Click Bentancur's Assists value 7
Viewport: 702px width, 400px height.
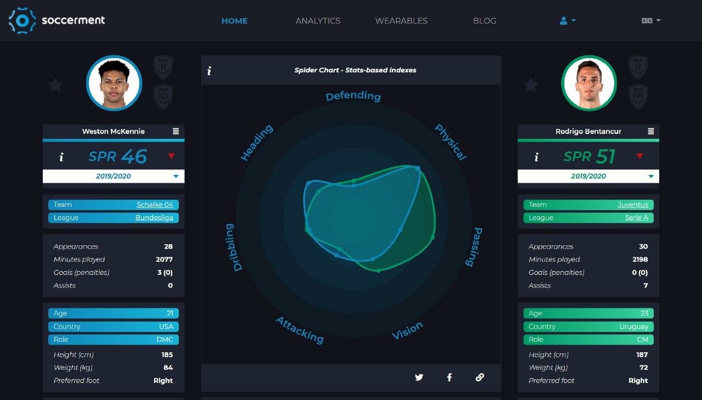point(646,285)
